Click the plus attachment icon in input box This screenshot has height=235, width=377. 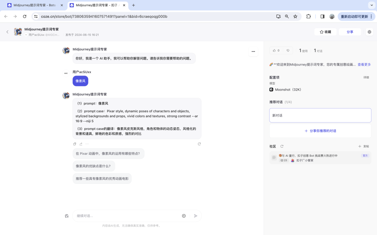pos(184,216)
